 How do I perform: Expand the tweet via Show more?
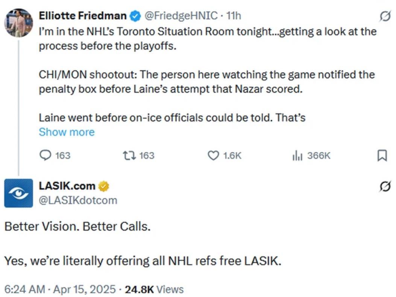click(x=67, y=132)
